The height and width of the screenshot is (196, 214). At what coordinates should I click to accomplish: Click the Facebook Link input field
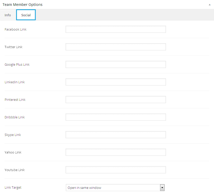tap(116, 29)
